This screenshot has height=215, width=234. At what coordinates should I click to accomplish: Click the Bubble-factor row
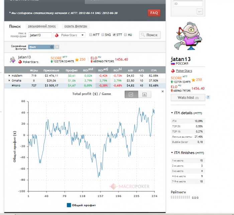(x=188, y=142)
